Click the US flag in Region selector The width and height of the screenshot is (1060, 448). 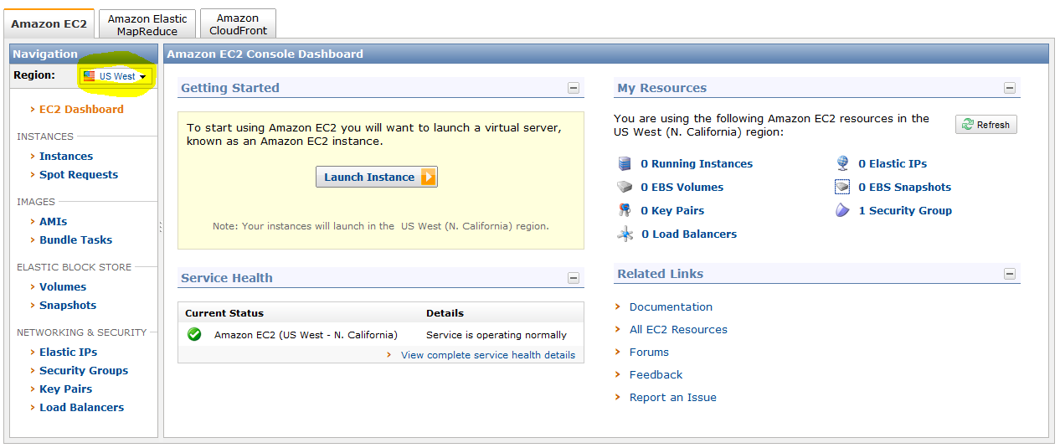(89, 76)
